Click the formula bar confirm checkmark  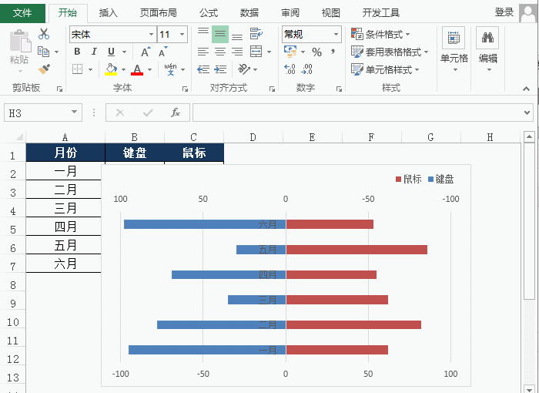click(x=148, y=113)
